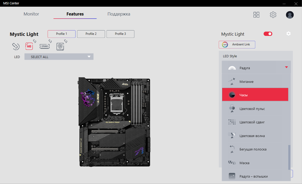Click the Радуга rainbow arc icon
Viewport: 302px width, 184px height.
click(x=232, y=68)
